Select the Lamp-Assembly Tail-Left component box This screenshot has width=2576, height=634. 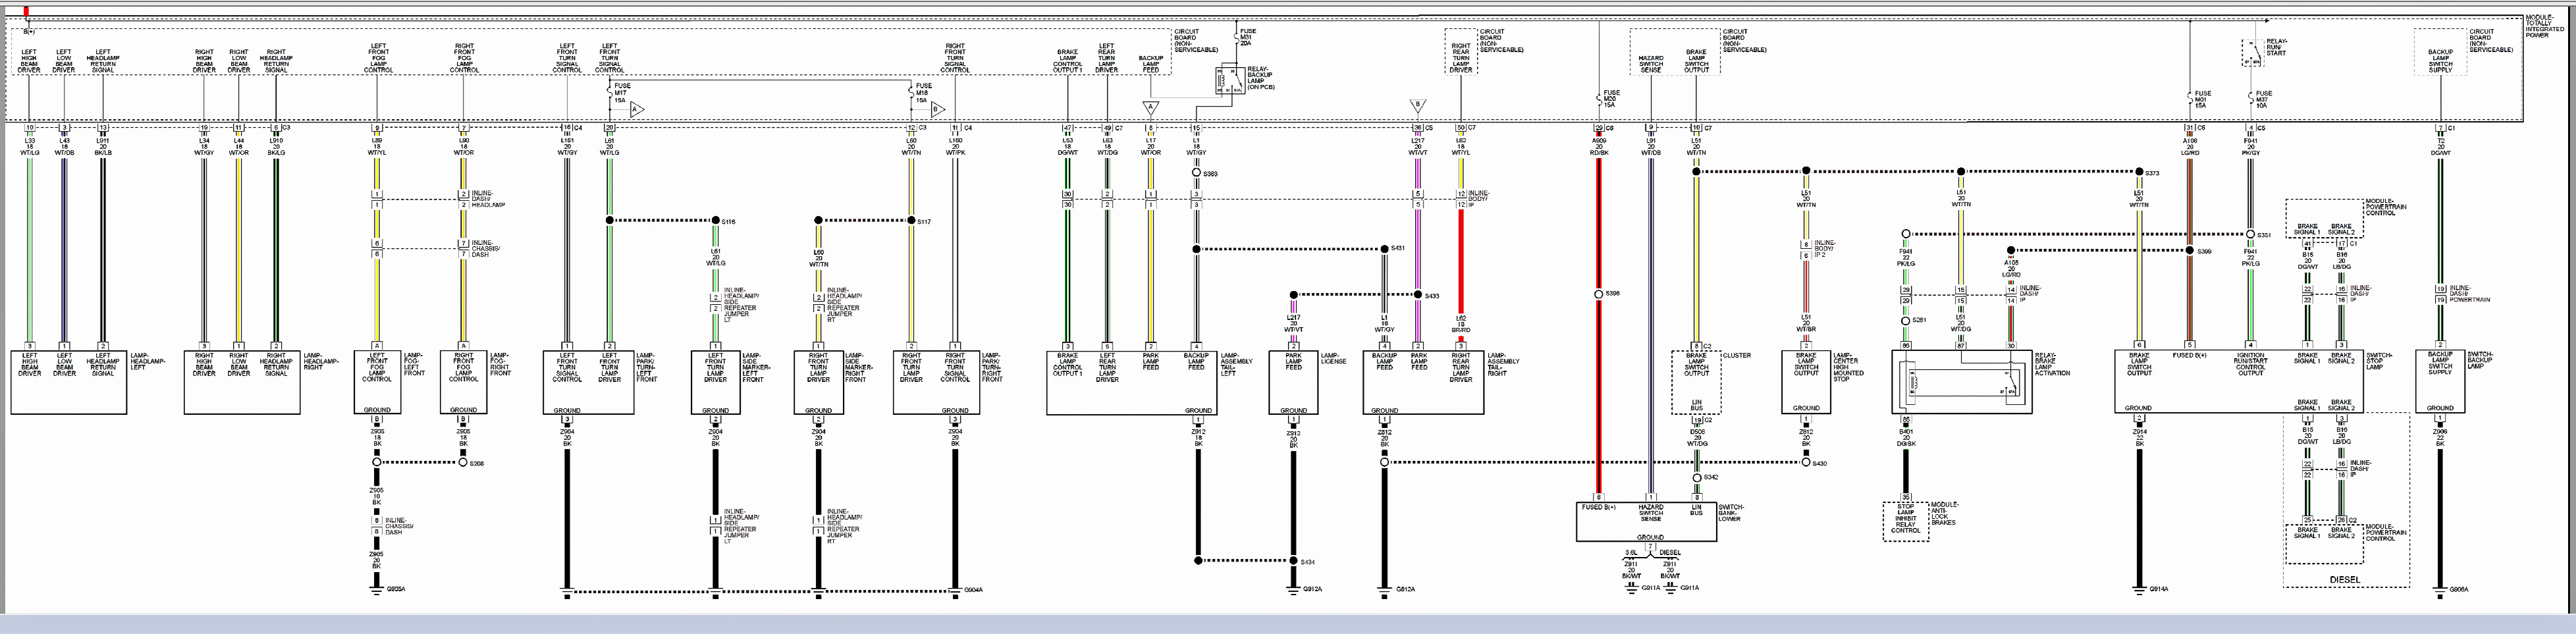(1131, 382)
